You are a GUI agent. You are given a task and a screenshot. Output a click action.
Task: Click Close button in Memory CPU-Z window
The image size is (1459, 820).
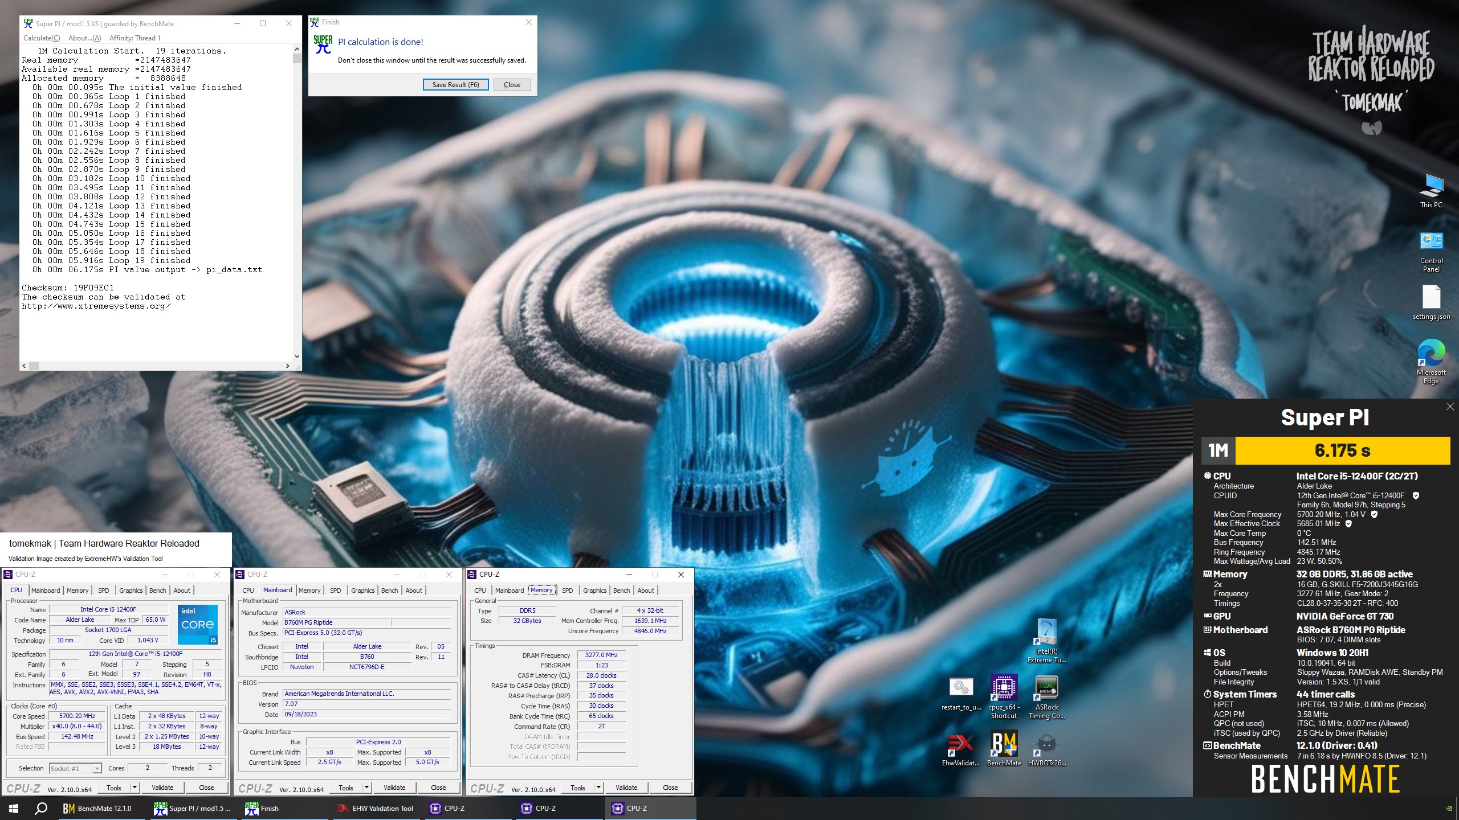[x=670, y=788]
